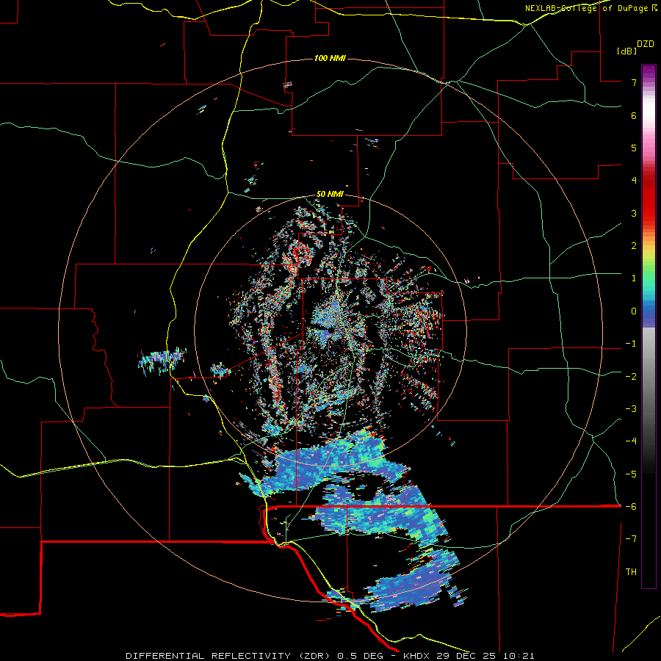The width and height of the screenshot is (661, 661).
Task: Click the '100 NMI' range ring label
Action: point(330,58)
